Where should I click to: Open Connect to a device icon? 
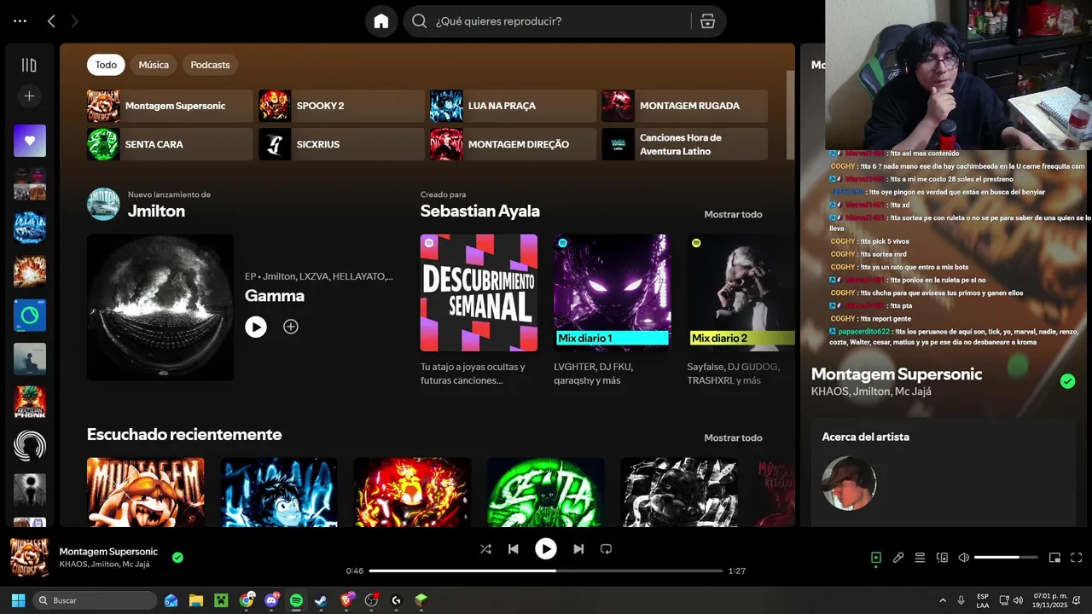click(x=942, y=558)
